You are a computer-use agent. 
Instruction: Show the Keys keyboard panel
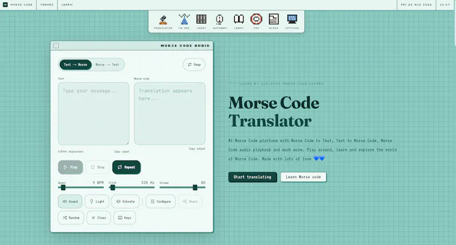124,218
